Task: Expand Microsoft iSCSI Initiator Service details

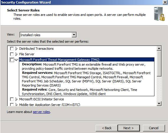Action: coord(16,99)
